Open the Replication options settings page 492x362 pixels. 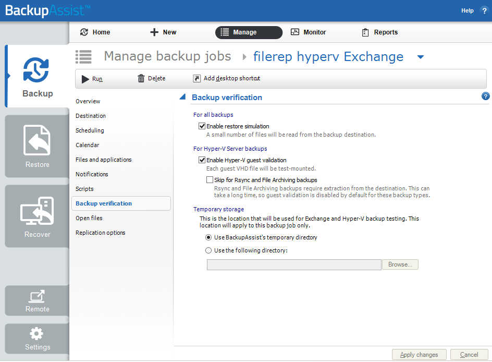[x=101, y=233]
